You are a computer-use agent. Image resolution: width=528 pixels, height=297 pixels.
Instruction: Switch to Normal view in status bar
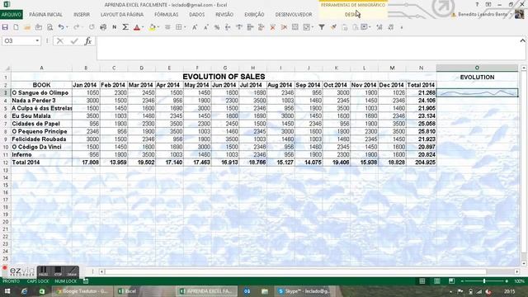pyautogui.click(x=422, y=281)
